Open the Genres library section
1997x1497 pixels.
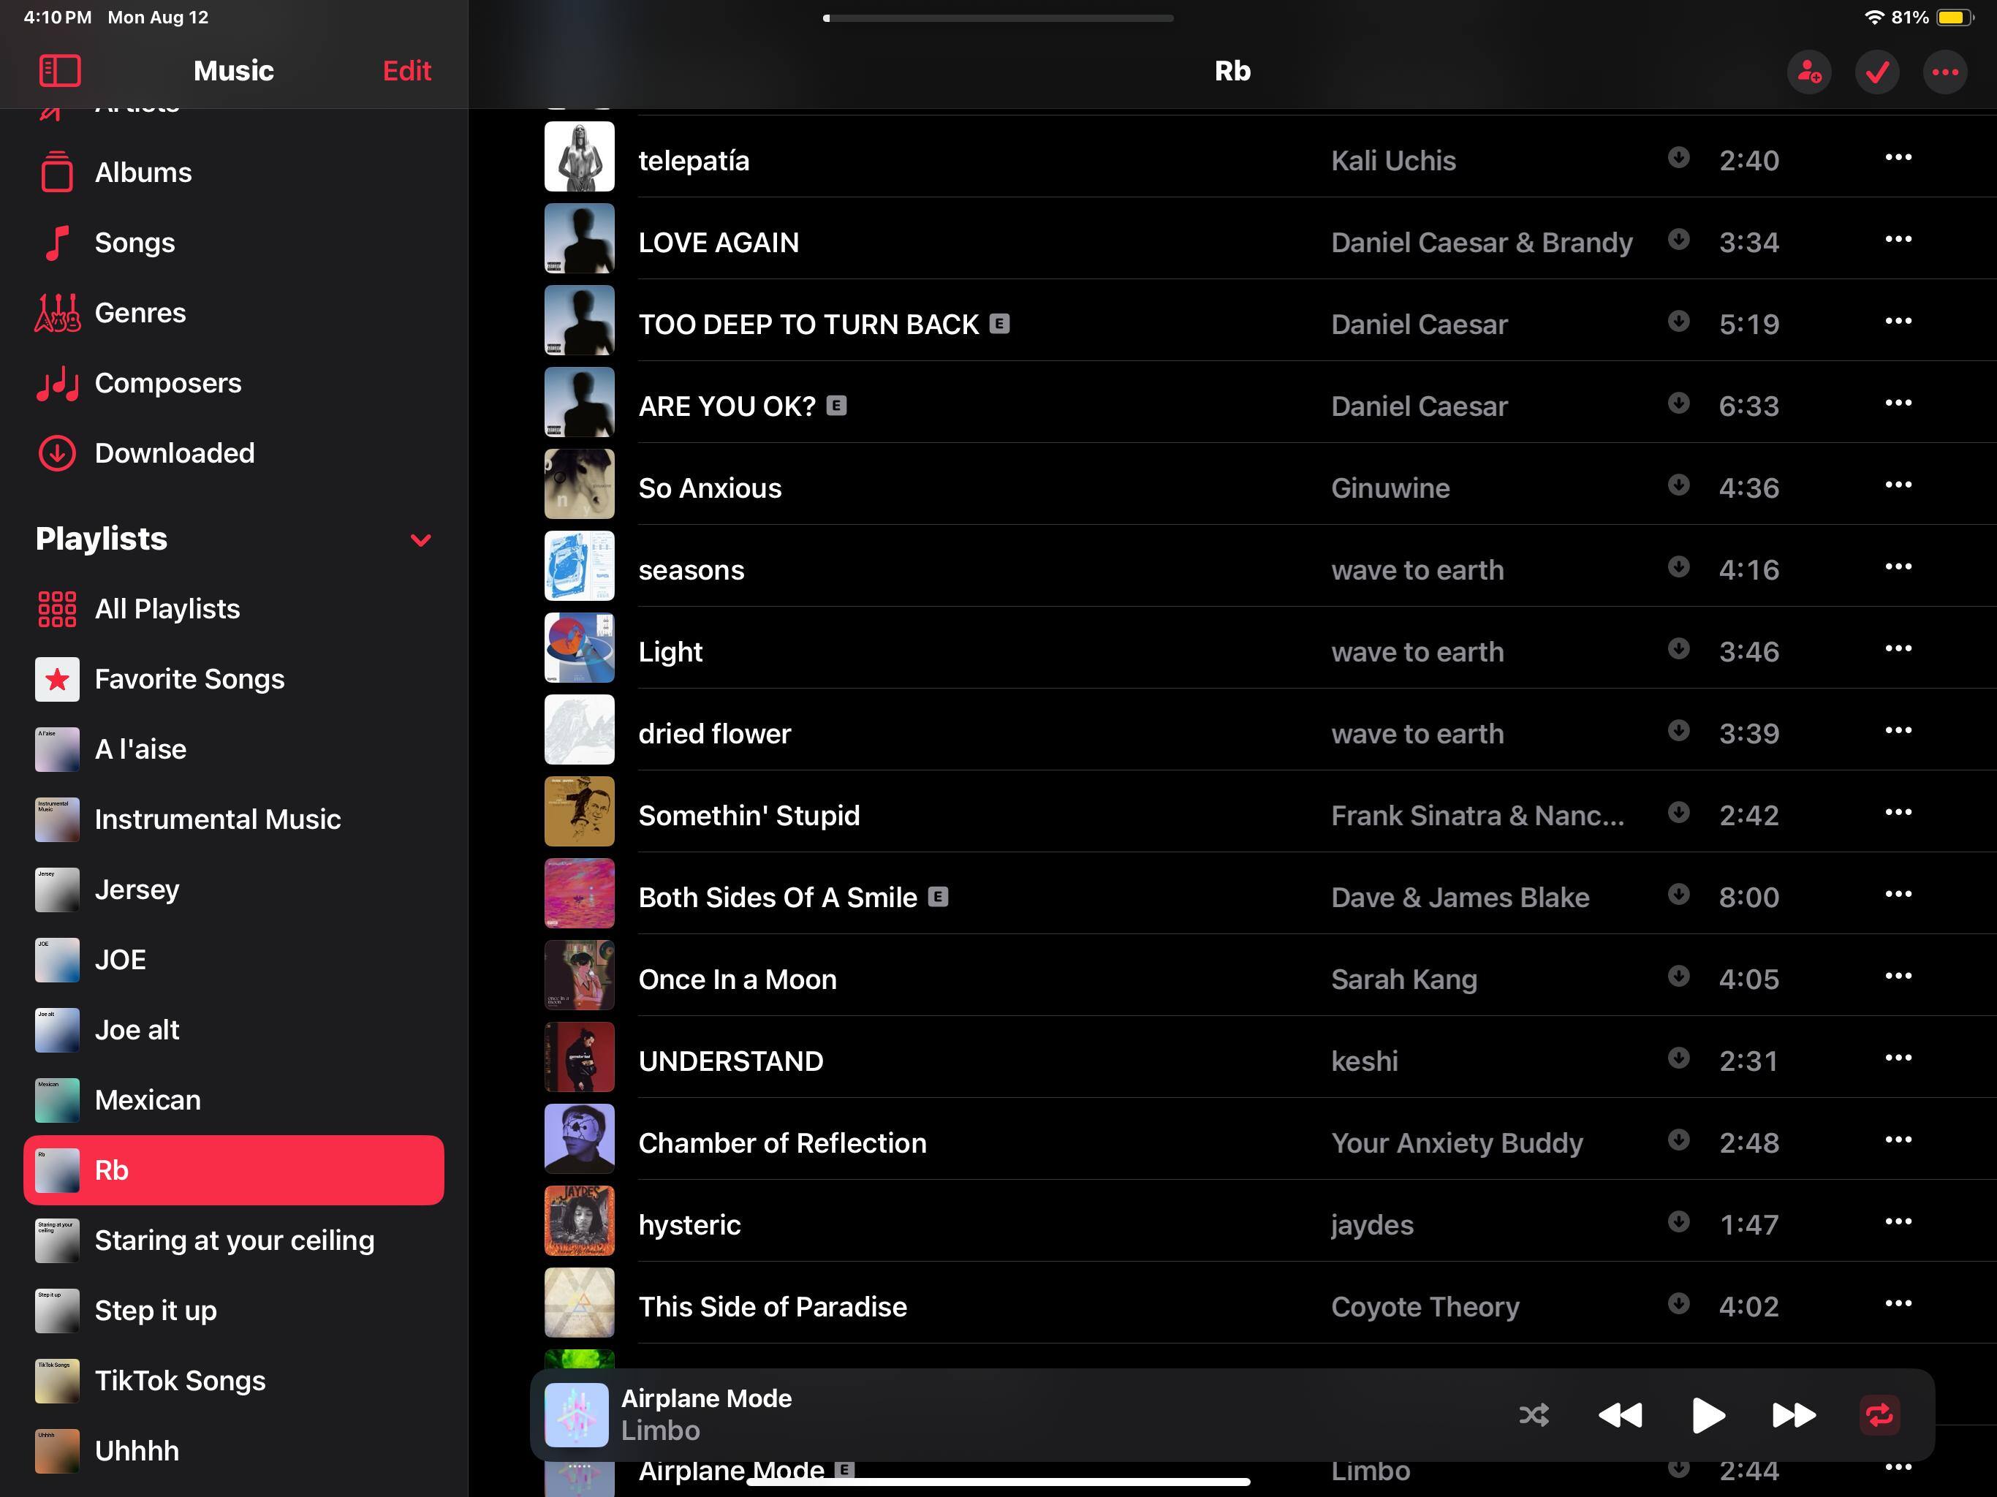point(140,312)
